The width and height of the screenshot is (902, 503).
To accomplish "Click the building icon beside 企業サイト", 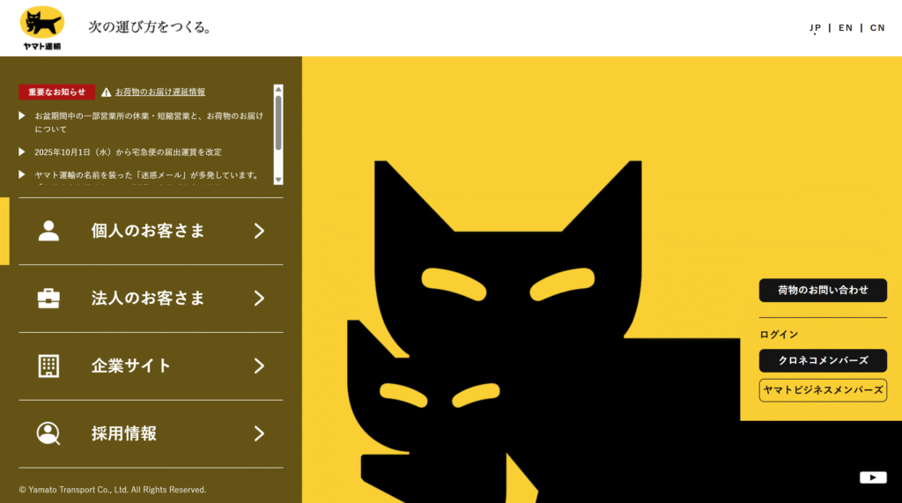I will point(48,366).
